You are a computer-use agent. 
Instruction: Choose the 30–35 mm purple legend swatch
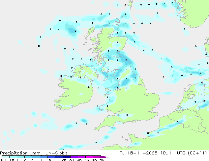coord(74,157)
